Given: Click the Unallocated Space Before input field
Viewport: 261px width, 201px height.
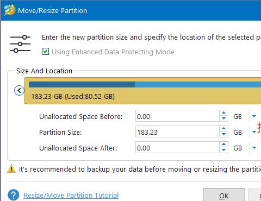Looking at the screenshot, I should 177,116.
